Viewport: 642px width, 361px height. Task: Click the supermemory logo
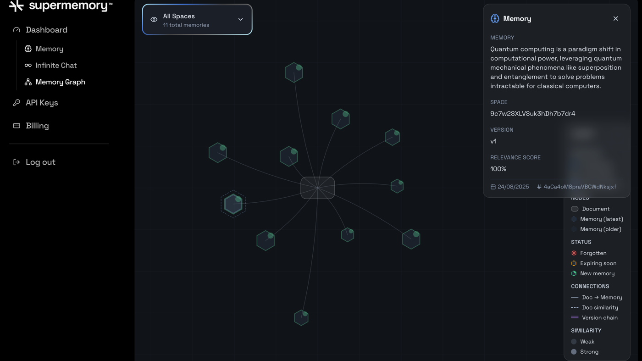[x=61, y=6]
